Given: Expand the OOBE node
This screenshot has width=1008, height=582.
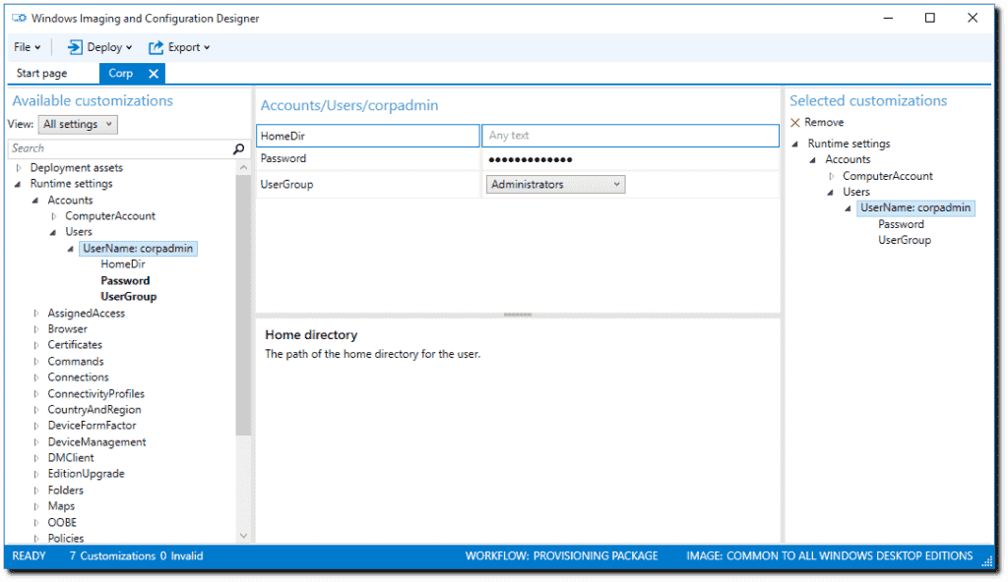Looking at the screenshot, I should (x=36, y=523).
